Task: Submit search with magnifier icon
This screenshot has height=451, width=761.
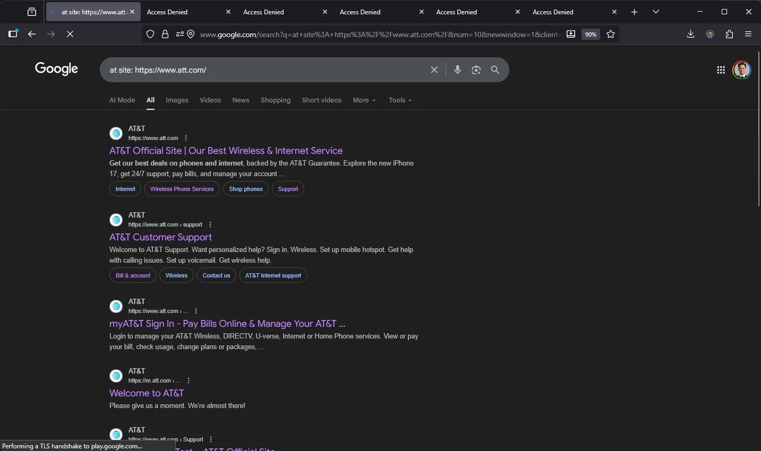Action: (x=495, y=70)
